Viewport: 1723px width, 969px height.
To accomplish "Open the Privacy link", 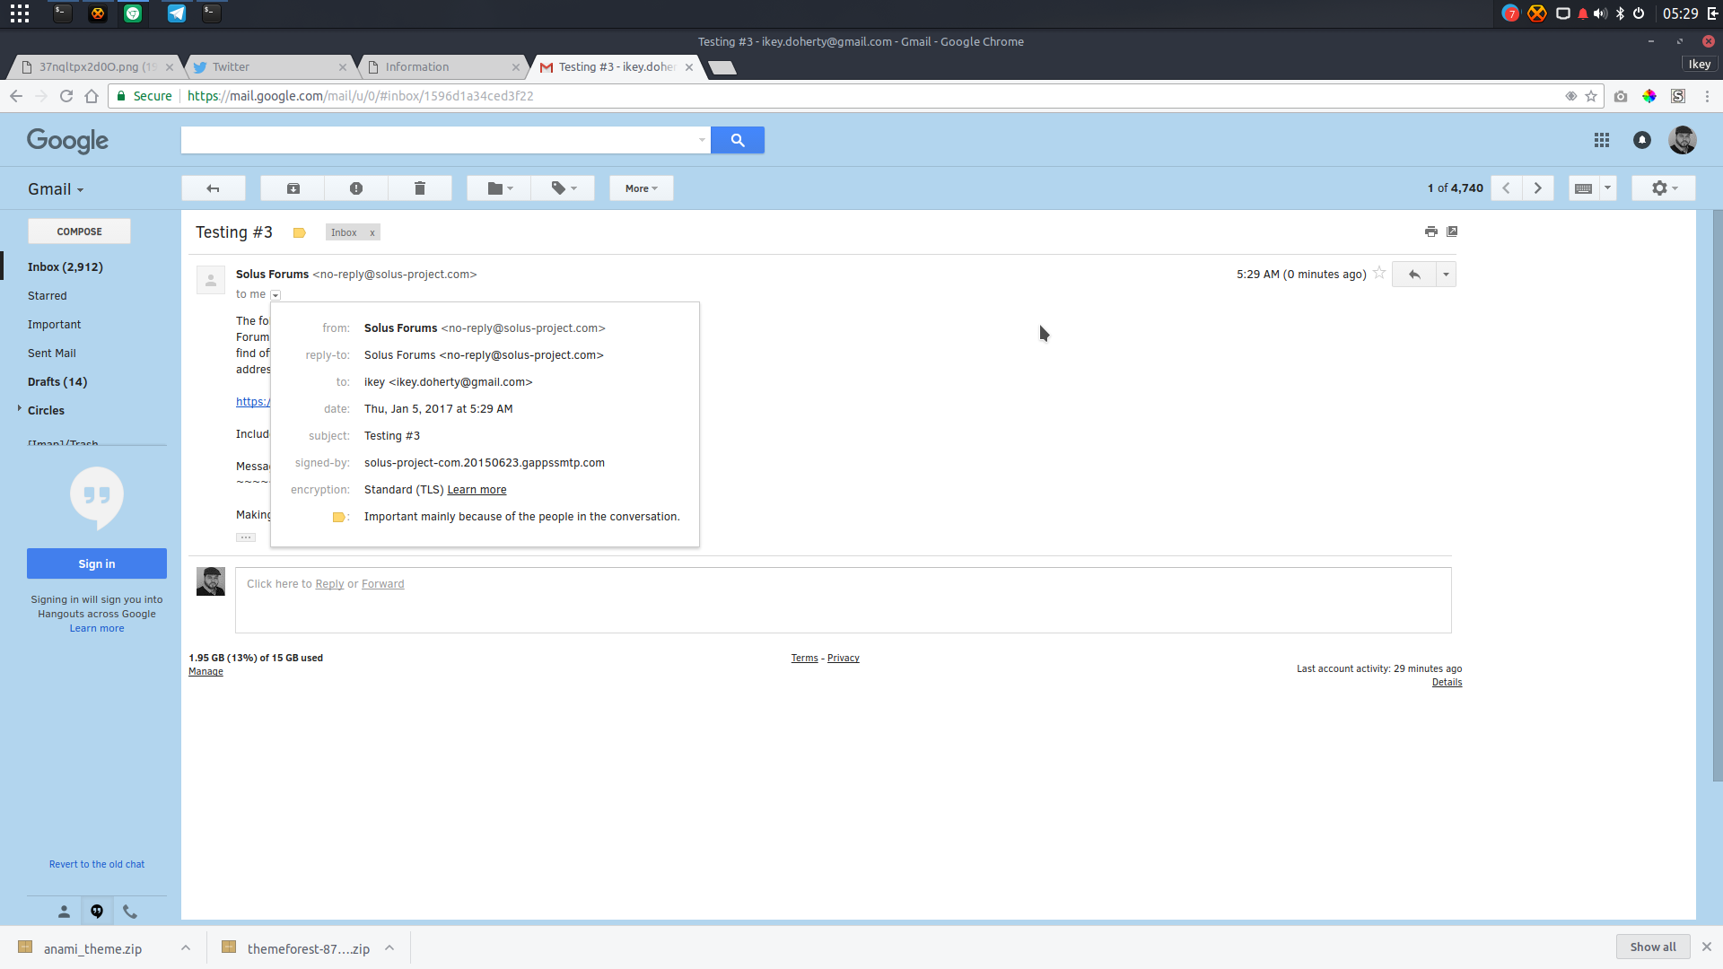I will (x=843, y=659).
